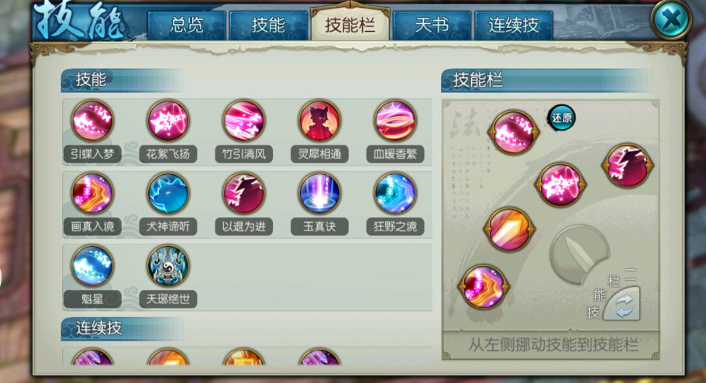
Task: Toggle skill bar two swap arrows
Action: click(x=623, y=305)
